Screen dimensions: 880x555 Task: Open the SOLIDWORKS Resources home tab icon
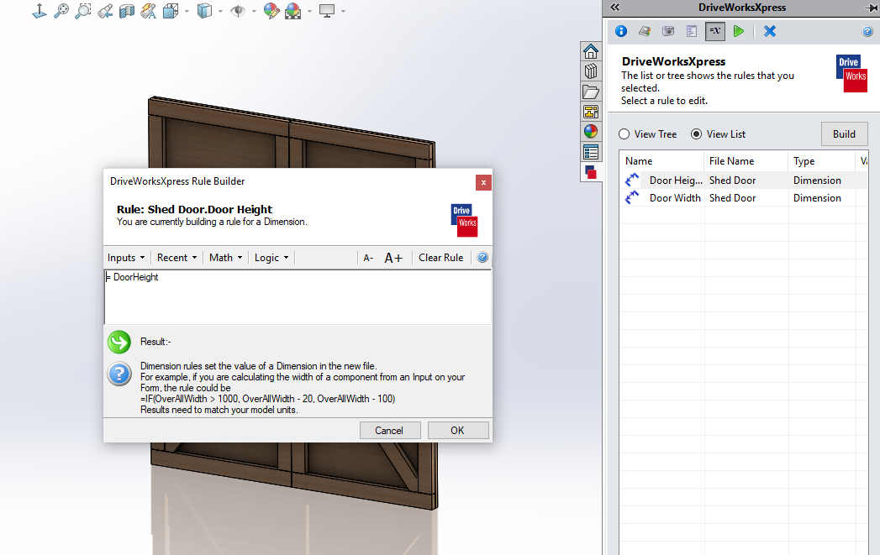[591, 51]
